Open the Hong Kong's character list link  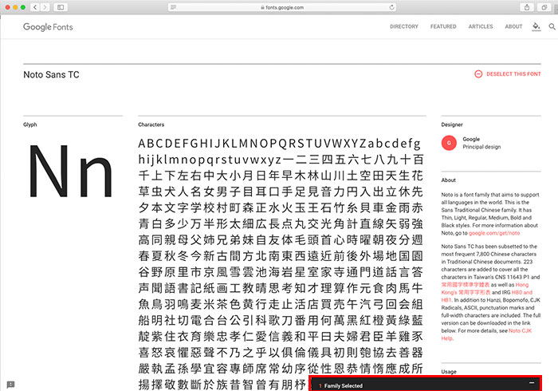485,289
